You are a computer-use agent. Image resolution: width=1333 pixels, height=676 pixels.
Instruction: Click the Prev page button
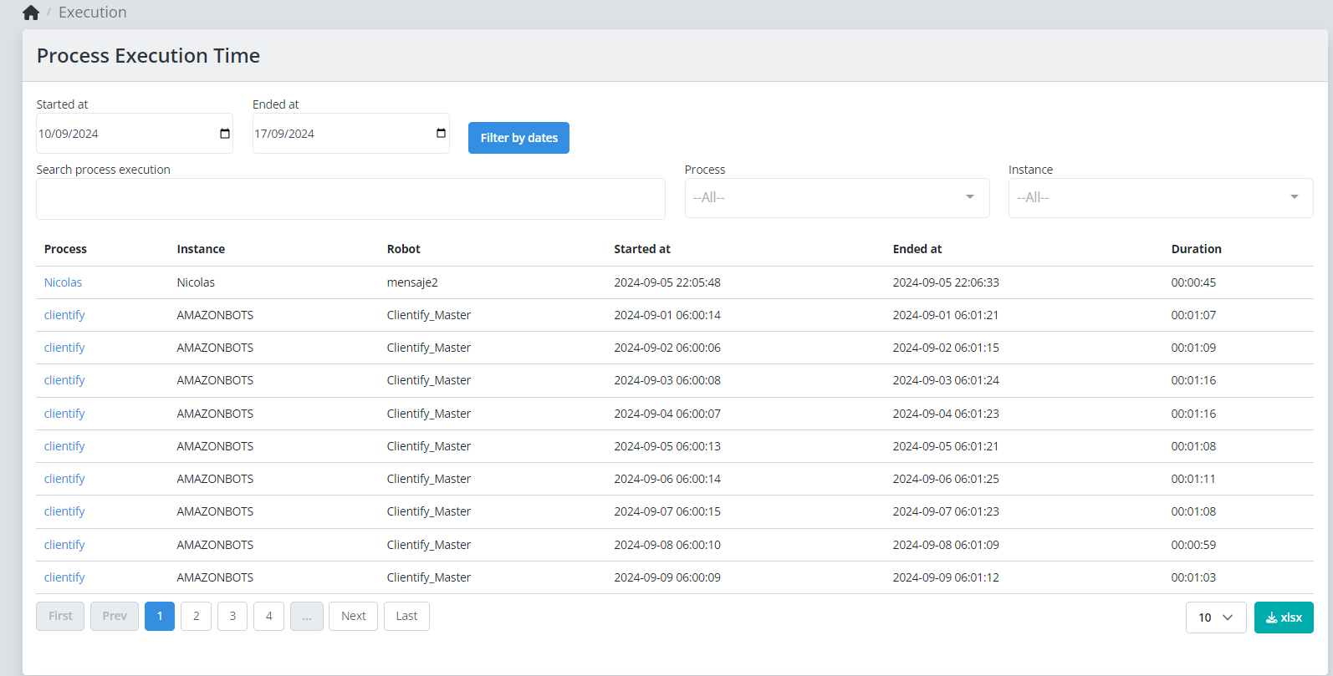coord(115,616)
